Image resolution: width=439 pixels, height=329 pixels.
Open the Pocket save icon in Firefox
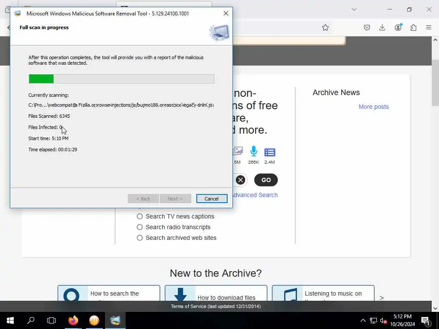point(367,27)
